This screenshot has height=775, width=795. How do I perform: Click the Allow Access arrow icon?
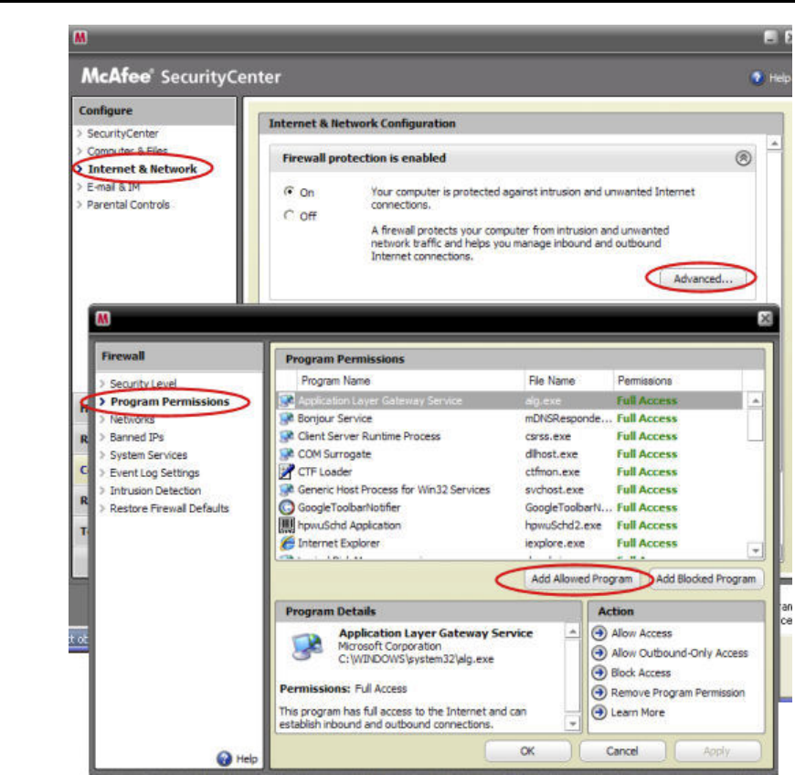[599, 633]
